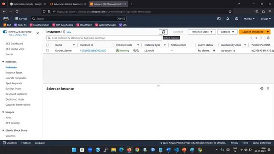Zoom out filter on Running state

click(x=137, y=50)
